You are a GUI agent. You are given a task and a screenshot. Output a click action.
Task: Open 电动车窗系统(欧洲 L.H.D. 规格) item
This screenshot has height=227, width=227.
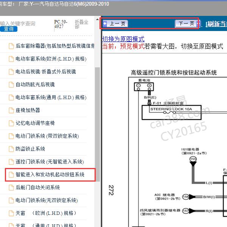(51, 59)
